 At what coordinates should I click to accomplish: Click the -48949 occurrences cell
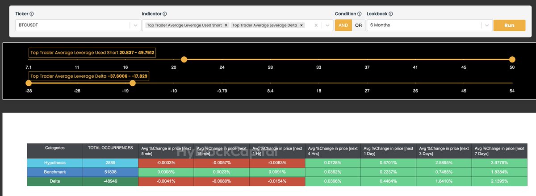110,181
